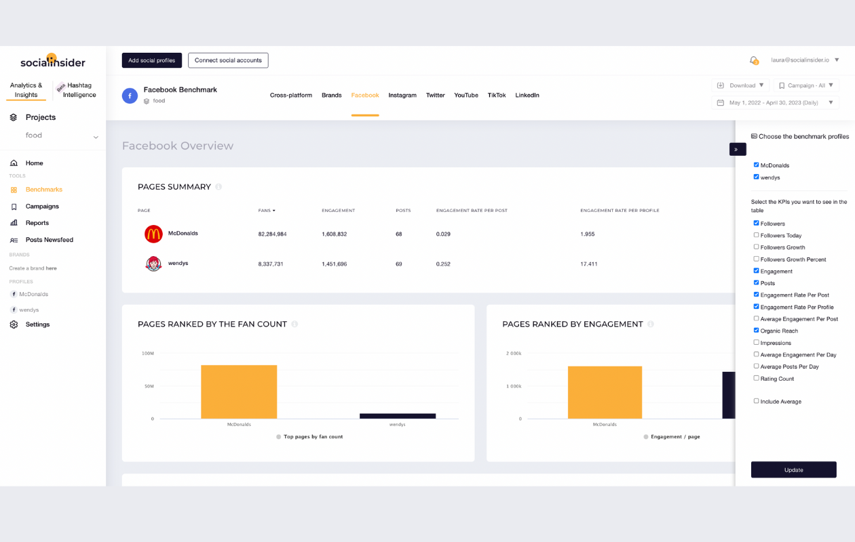Click the wendys profile Facebook icon

14,310
